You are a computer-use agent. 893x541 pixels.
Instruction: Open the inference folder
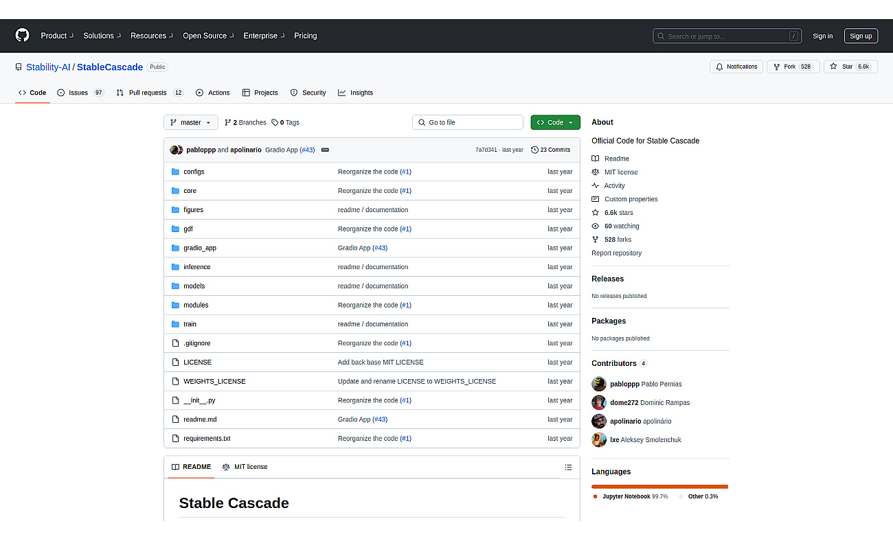(197, 267)
